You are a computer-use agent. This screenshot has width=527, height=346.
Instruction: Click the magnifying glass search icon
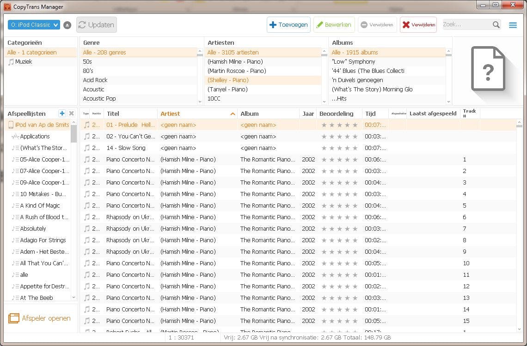coord(496,24)
